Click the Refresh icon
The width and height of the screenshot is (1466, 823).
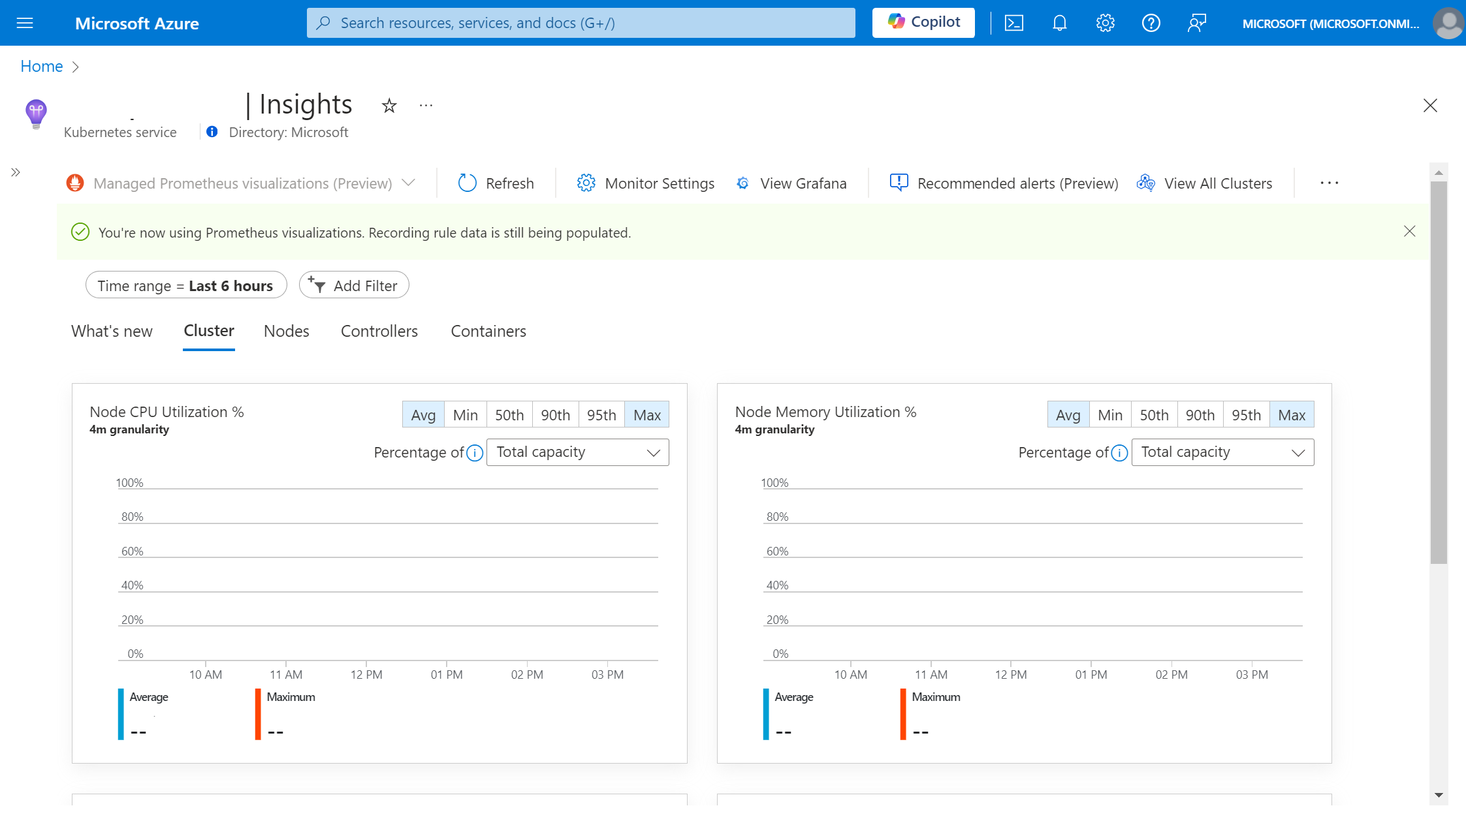tap(465, 182)
